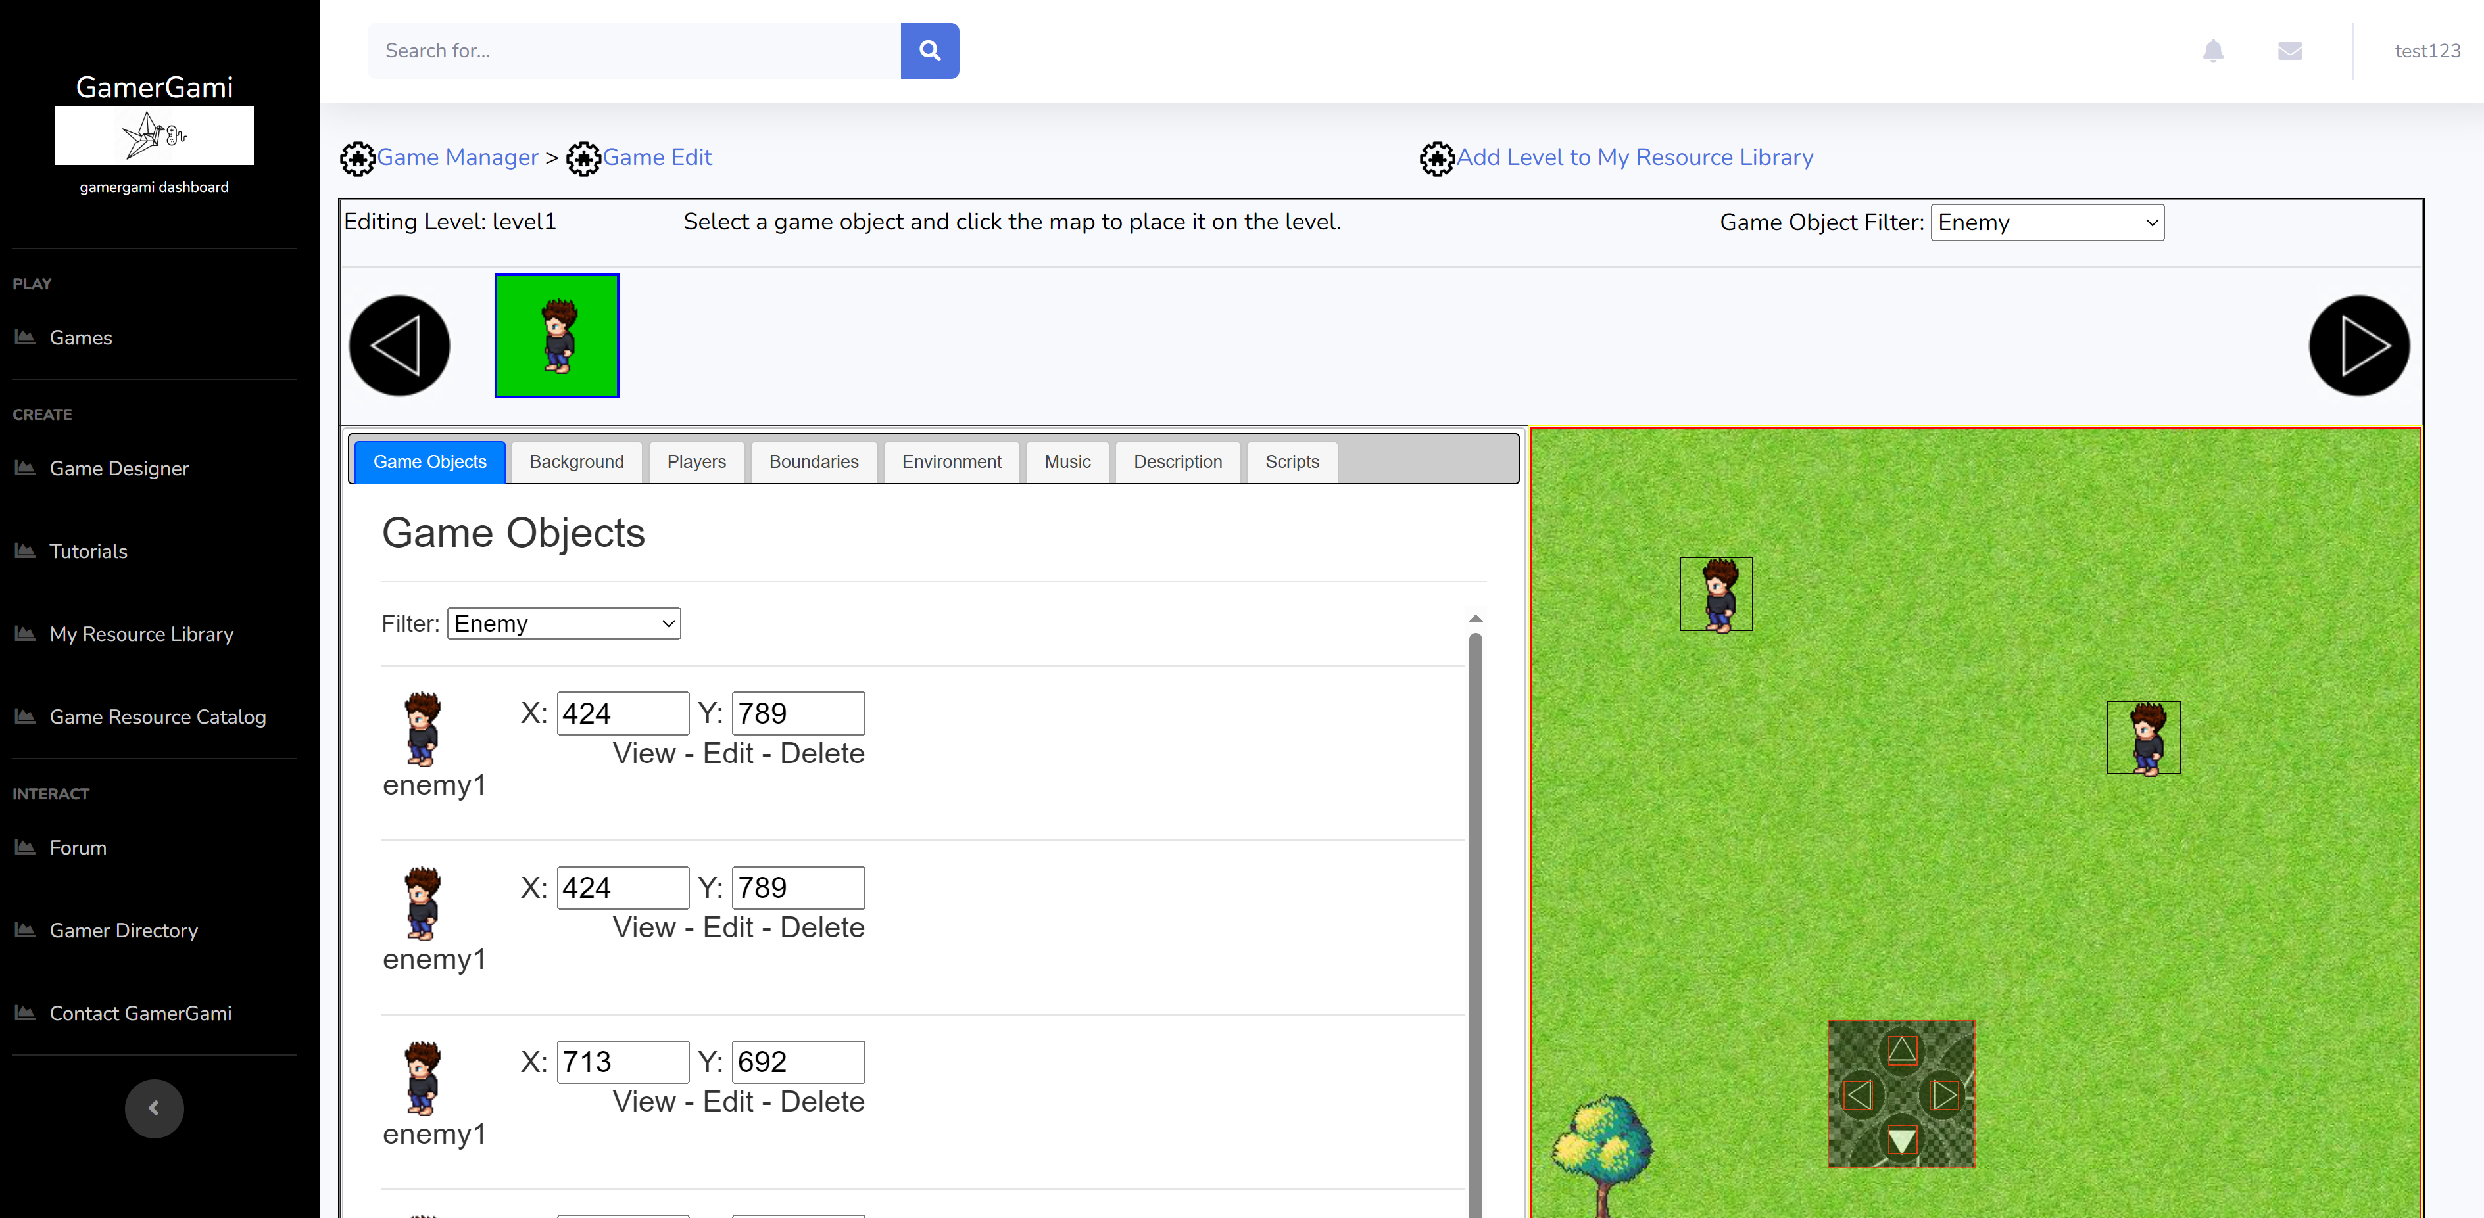Click the X field showing 713

pyautogui.click(x=622, y=1061)
